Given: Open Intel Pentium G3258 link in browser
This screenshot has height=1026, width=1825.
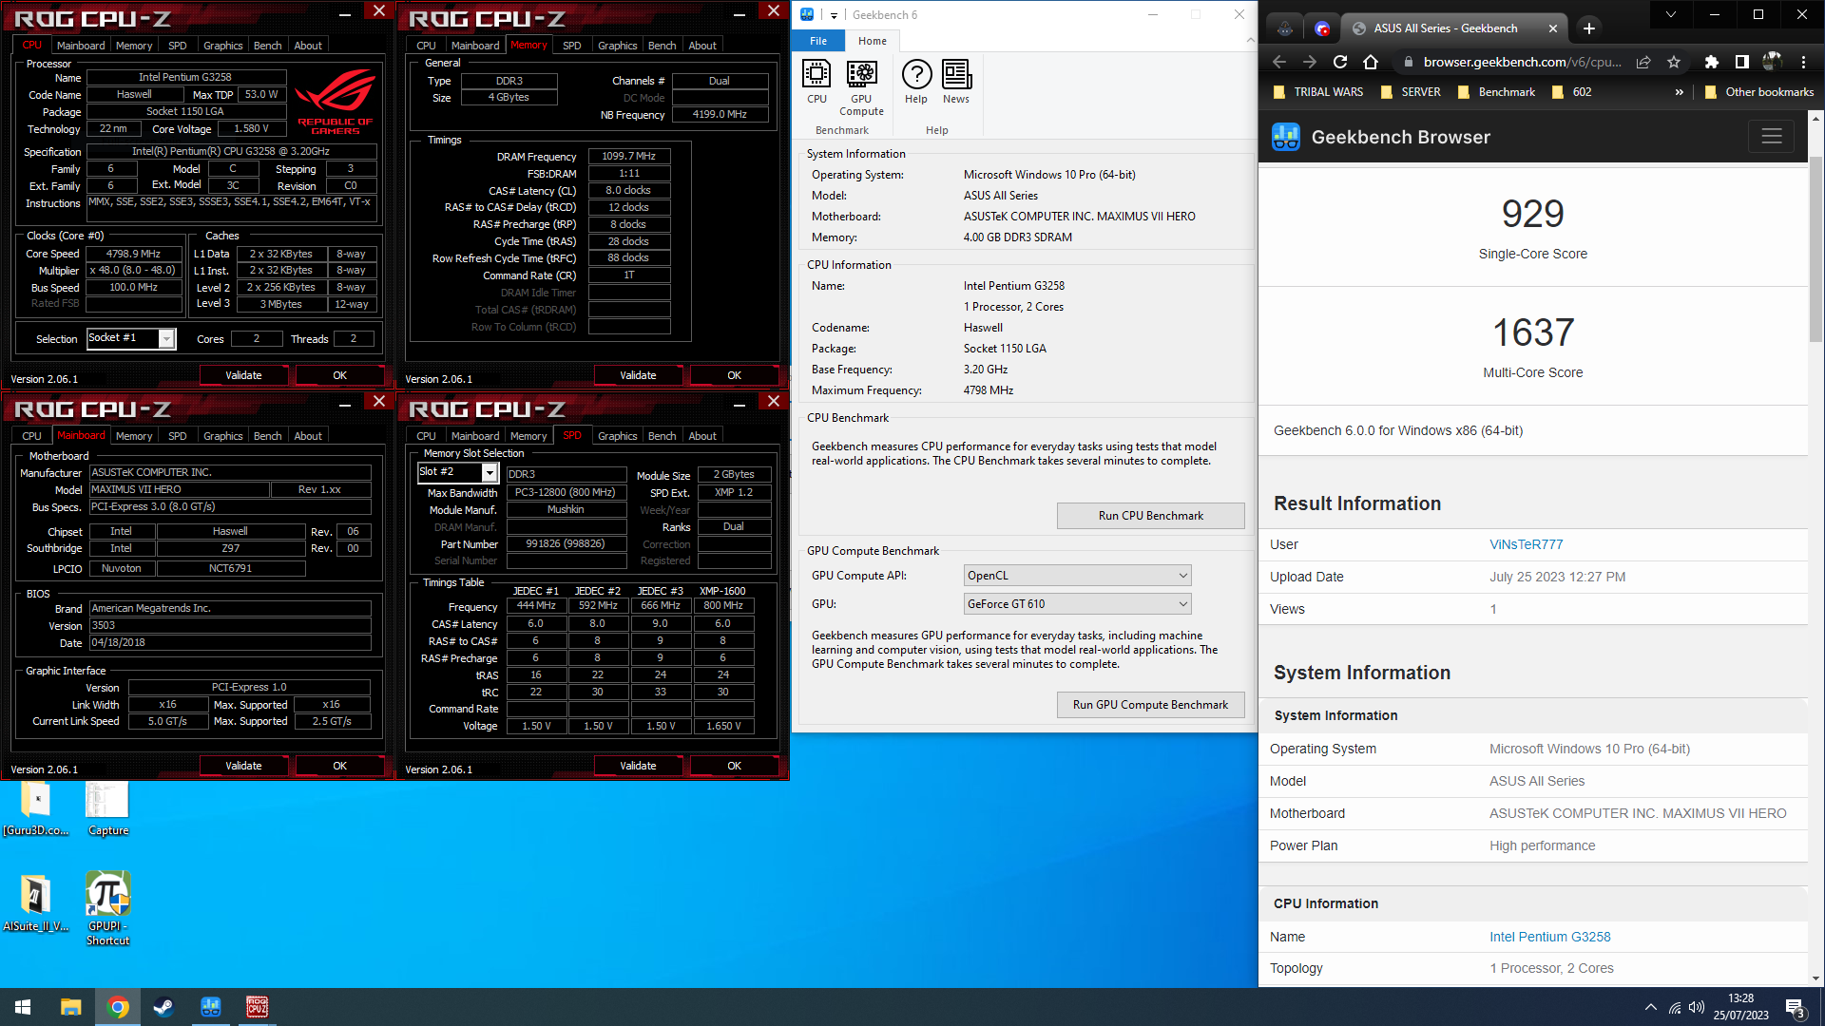Looking at the screenshot, I should click(1549, 937).
